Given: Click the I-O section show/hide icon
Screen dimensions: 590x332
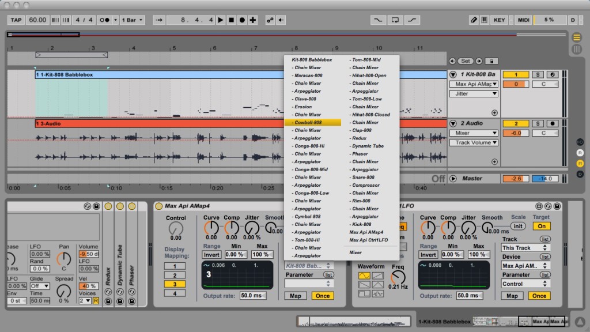Looking at the screenshot, I should (x=580, y=142).
